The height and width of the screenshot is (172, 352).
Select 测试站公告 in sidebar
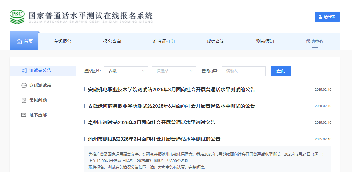pos(43,70)
